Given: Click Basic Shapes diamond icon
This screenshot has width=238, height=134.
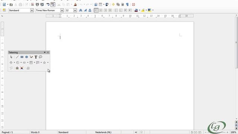Looking at the screenshot, I should point(11,63).
